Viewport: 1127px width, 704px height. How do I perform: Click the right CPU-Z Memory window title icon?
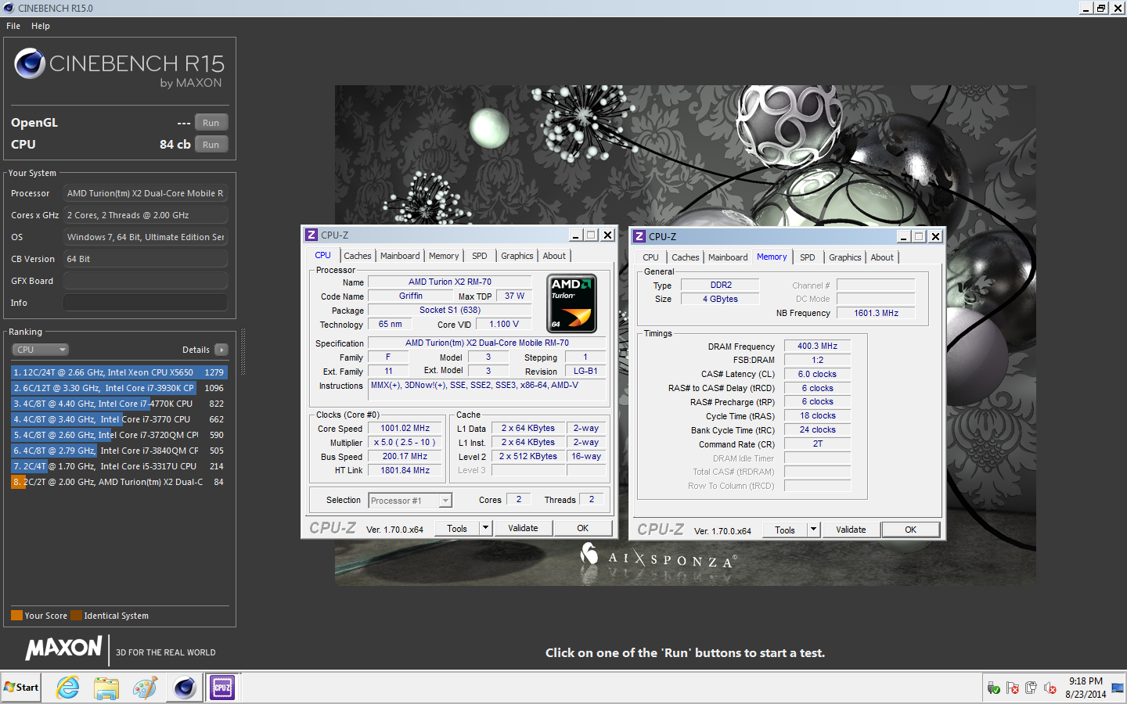coord(639,236)
